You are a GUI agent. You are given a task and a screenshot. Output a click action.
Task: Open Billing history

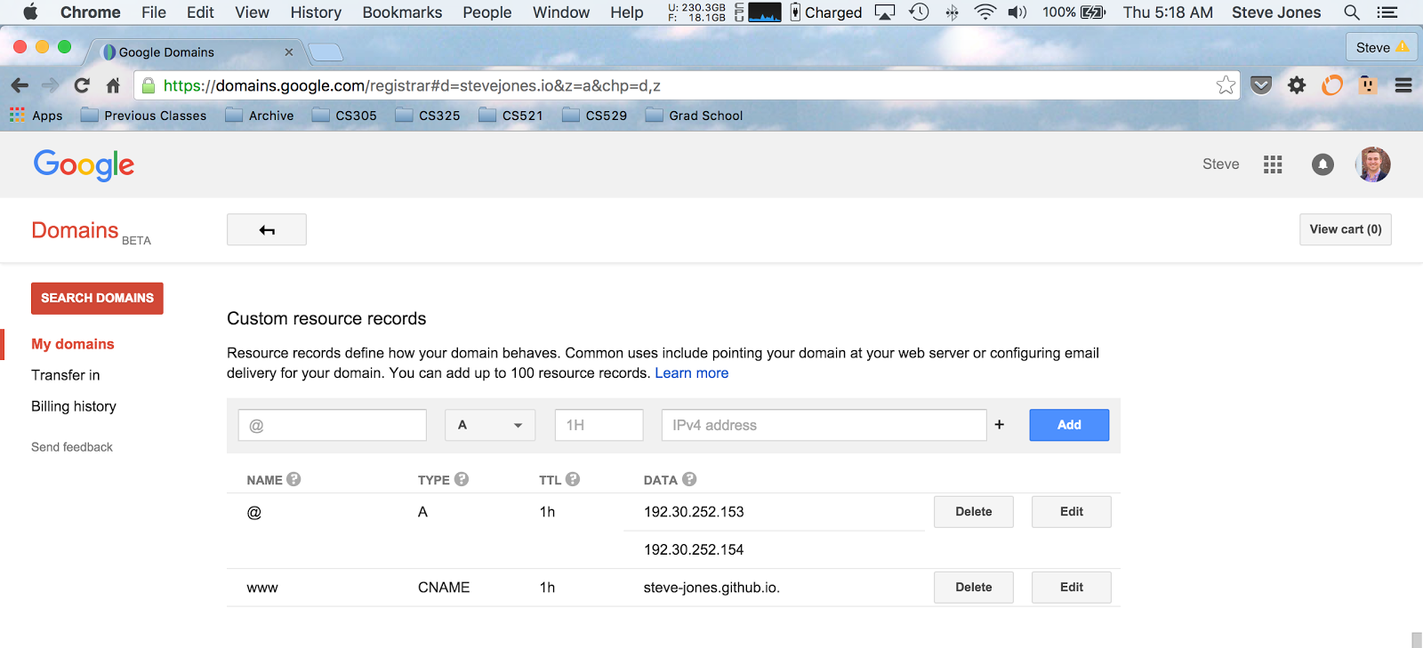click(x=74, y=406)
